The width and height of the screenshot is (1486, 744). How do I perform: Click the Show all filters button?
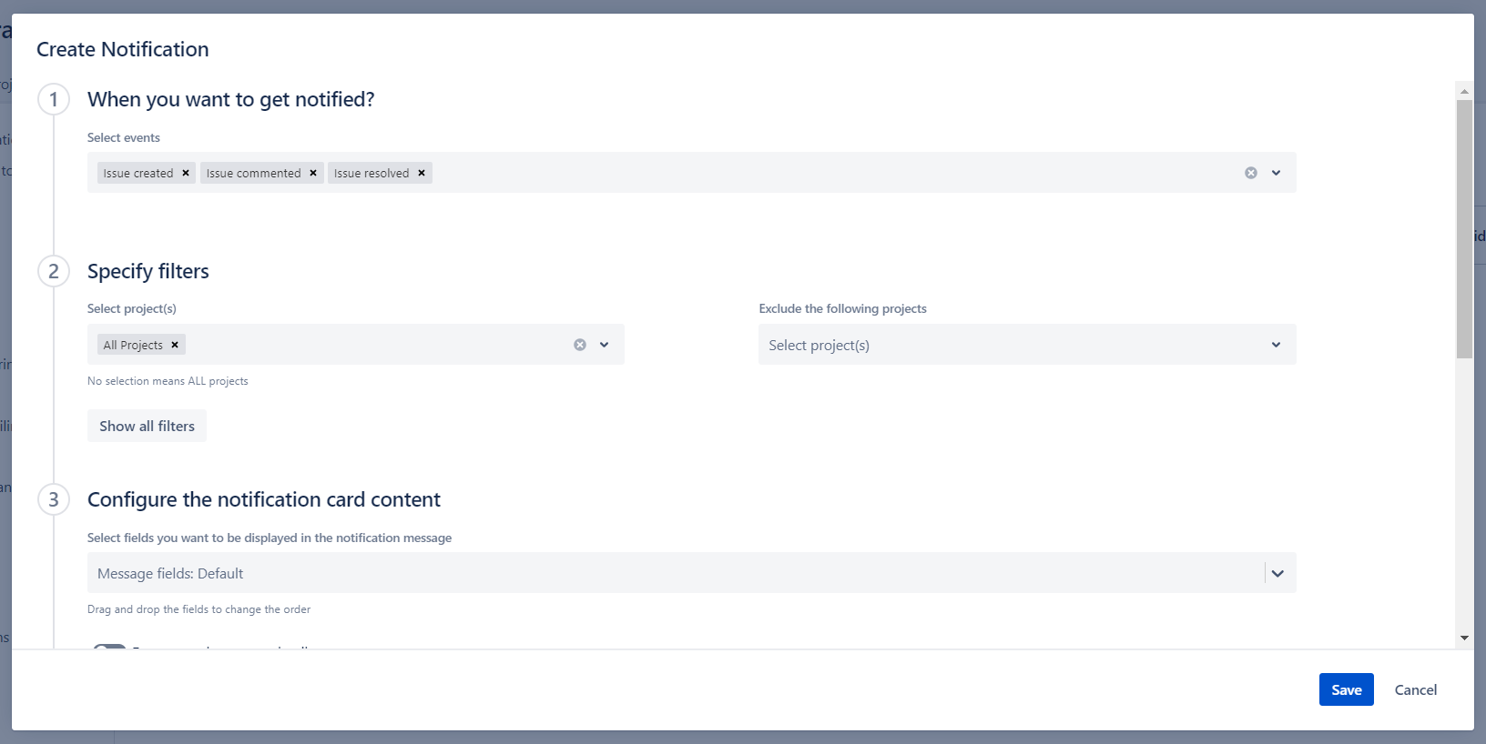point(147,426)
